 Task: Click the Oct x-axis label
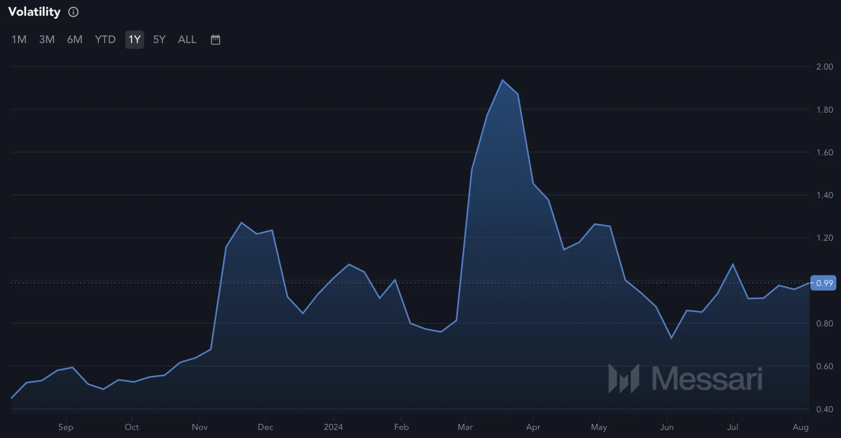(x=132, y=427)
